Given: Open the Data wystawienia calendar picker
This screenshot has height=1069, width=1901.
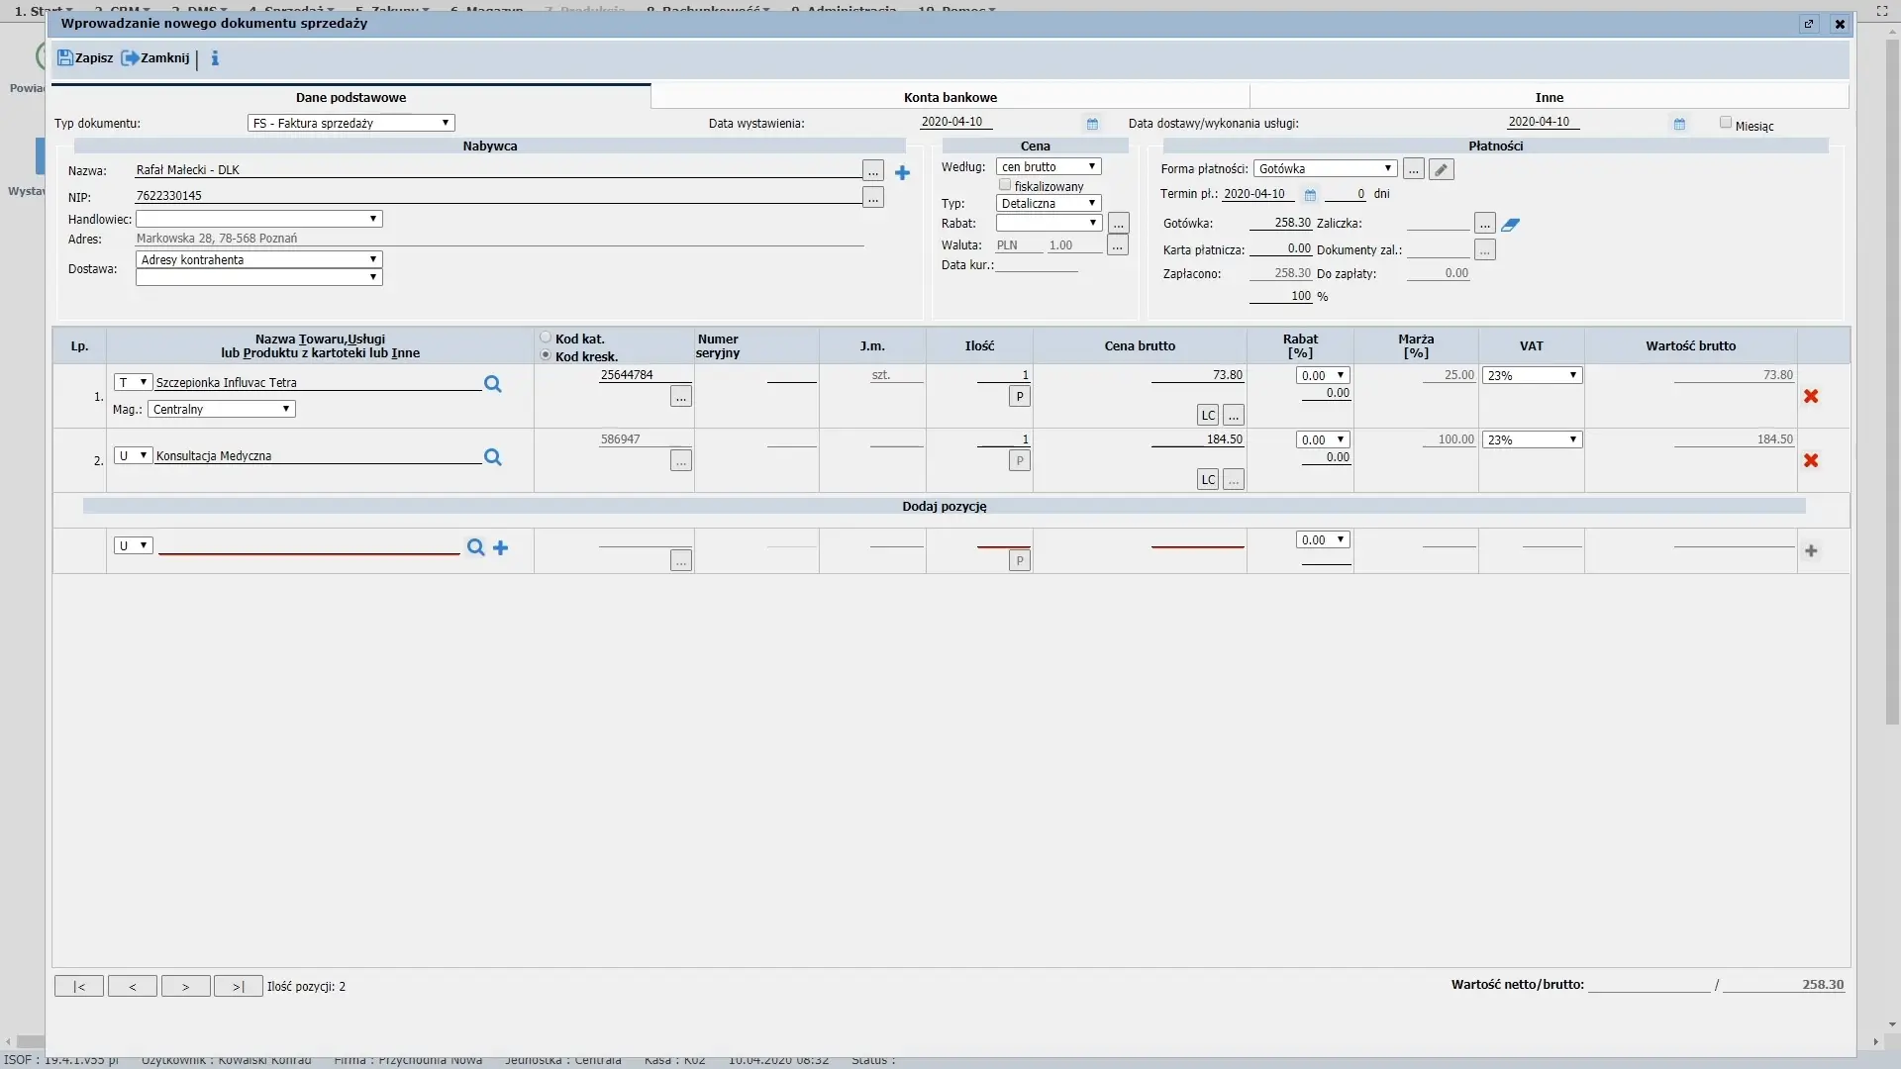Looking at the screenshot, I should pos(1092,124).
